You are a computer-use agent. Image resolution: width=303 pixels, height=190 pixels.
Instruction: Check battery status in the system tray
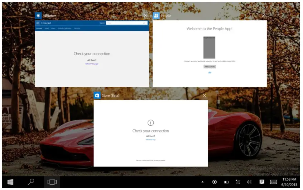226,182
